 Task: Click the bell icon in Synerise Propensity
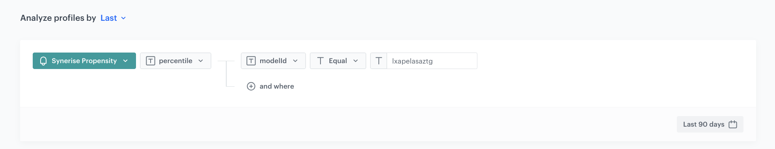coord(43,61)
